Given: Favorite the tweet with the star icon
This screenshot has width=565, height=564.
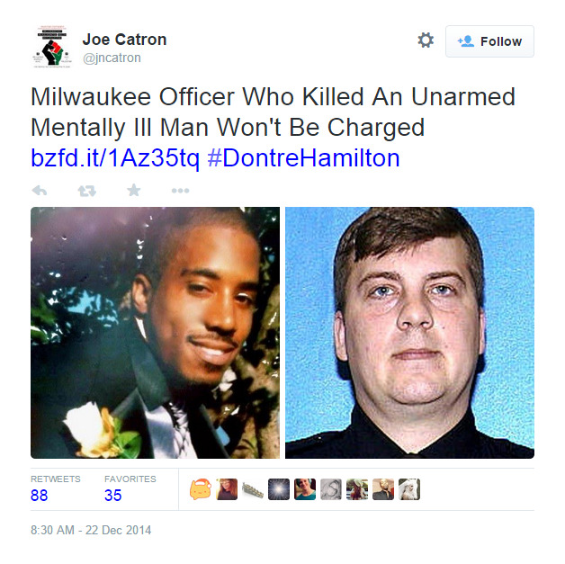Looking at the screenshot, I should coord(134,190).
